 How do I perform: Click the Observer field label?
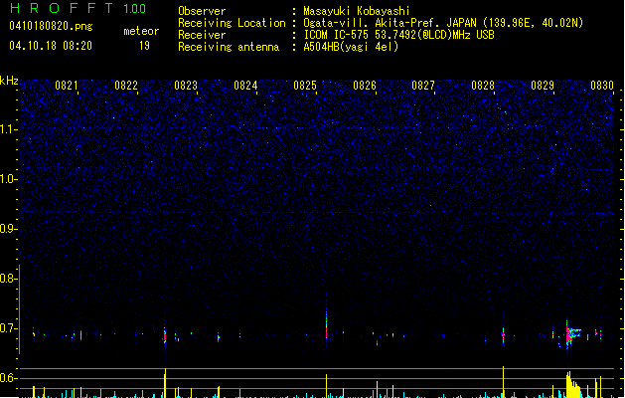(202, 11)
